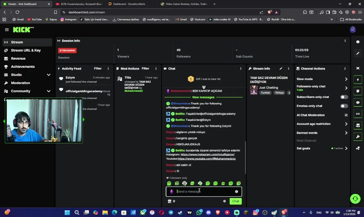
Task: Open the browser extensions puzzle icon
Action: (x=305, y=12)
